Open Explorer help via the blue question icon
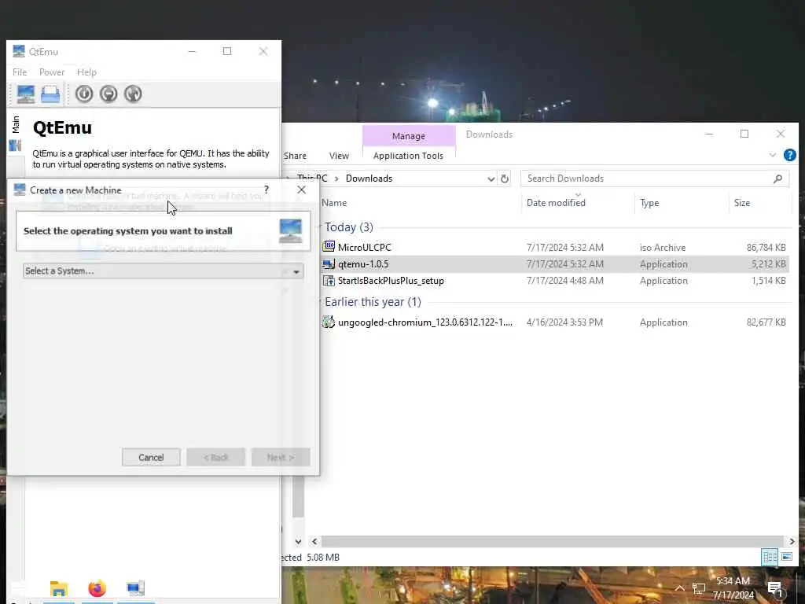The image size is (805, 604). coord(790,155)
